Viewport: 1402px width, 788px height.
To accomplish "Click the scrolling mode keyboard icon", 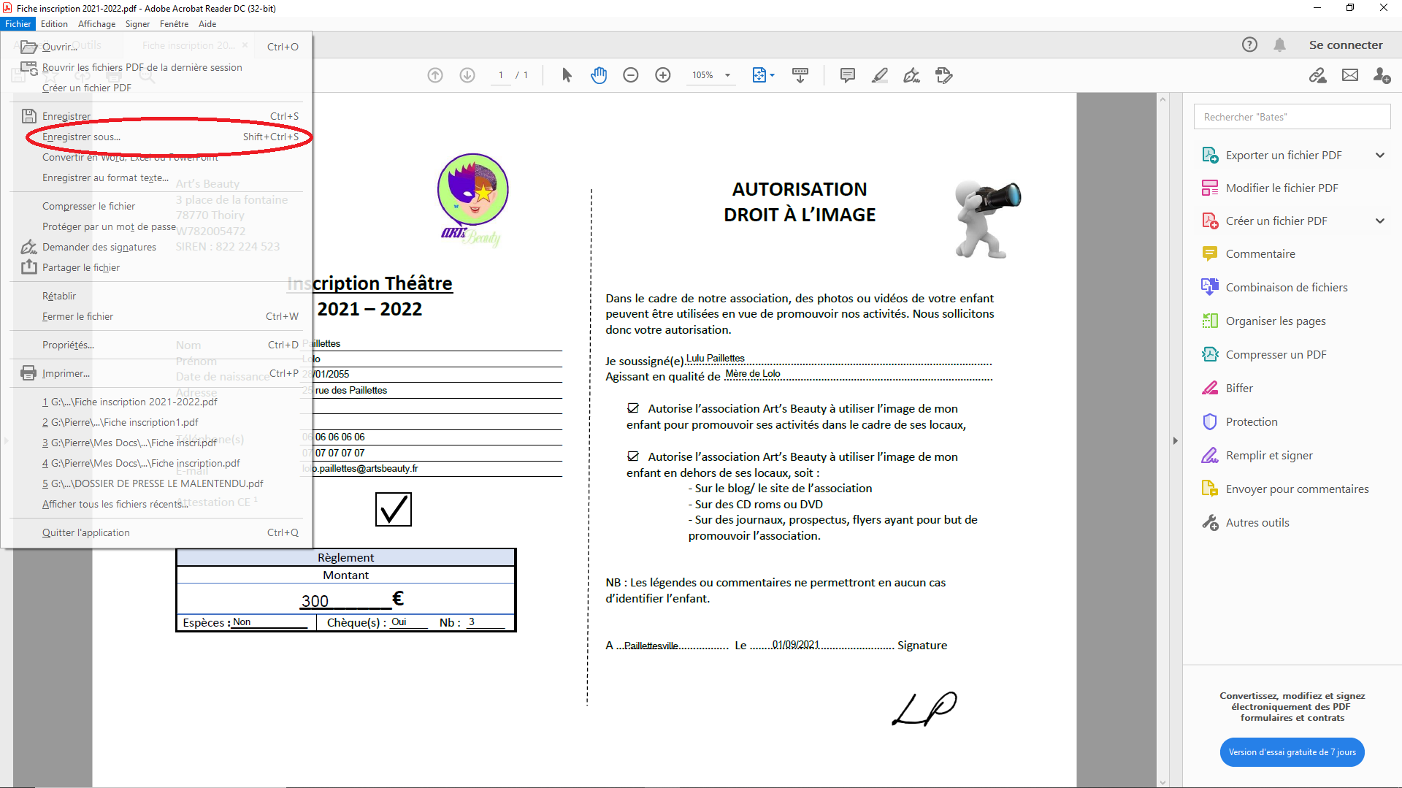I will coord(800,75).
